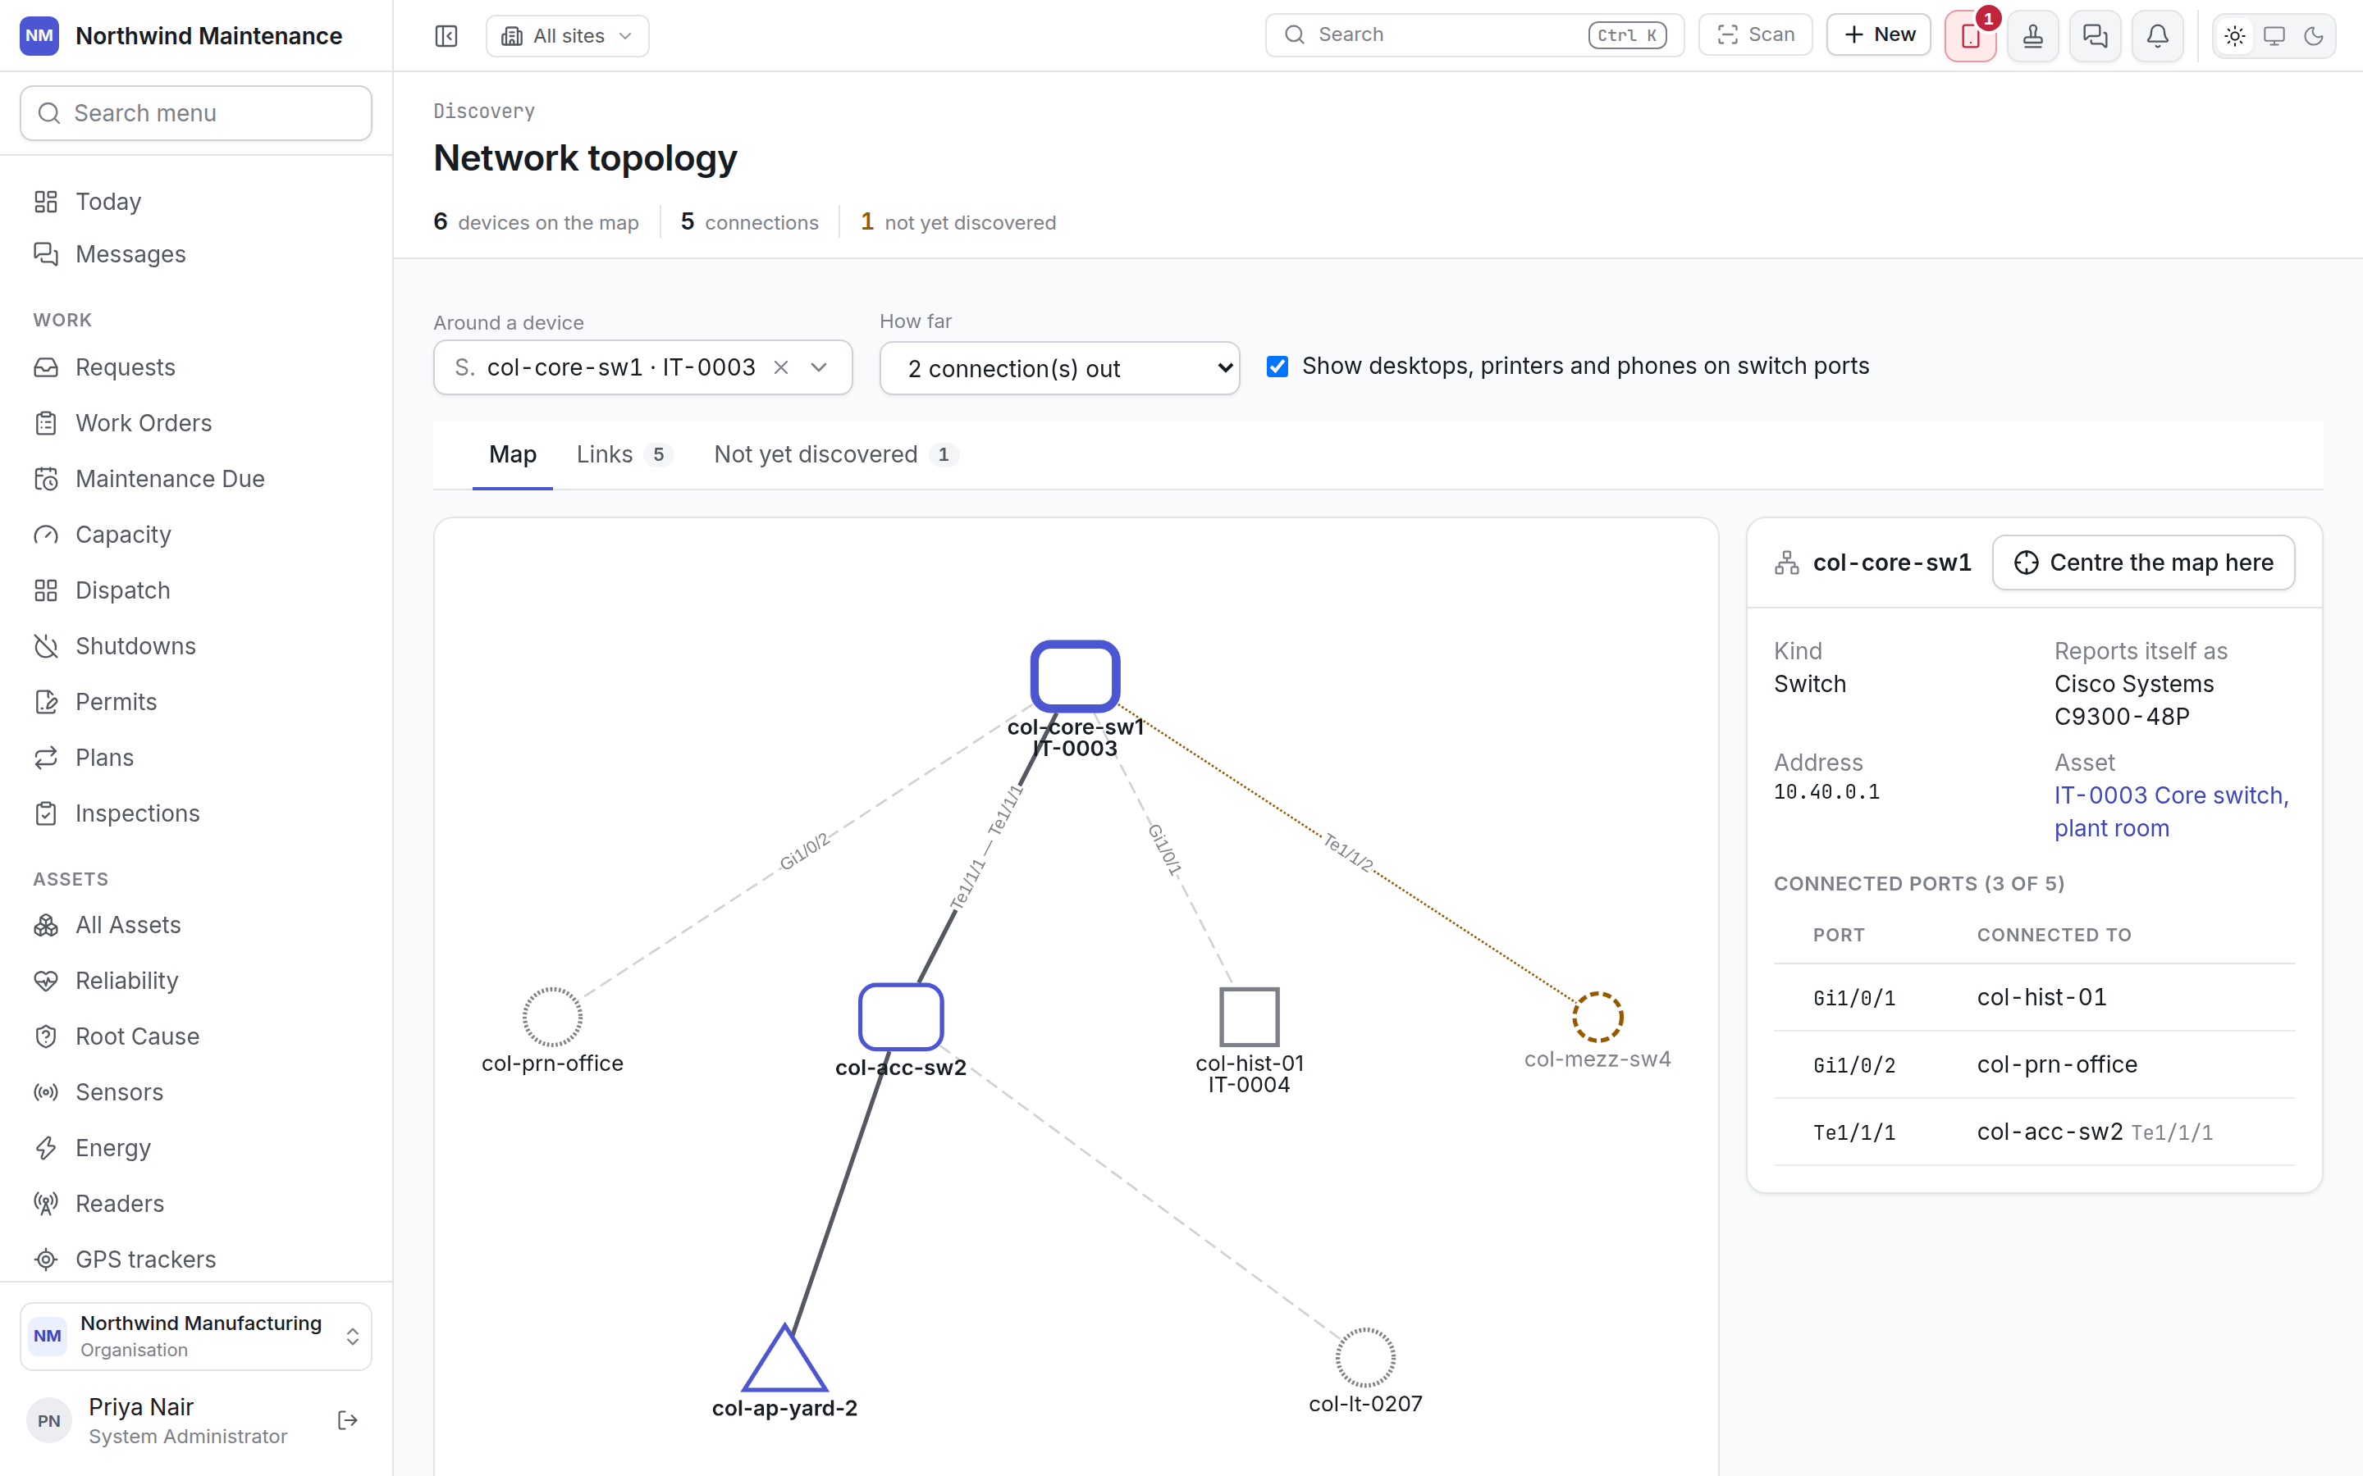Open Energy in sidebar

coord(195,1148)
